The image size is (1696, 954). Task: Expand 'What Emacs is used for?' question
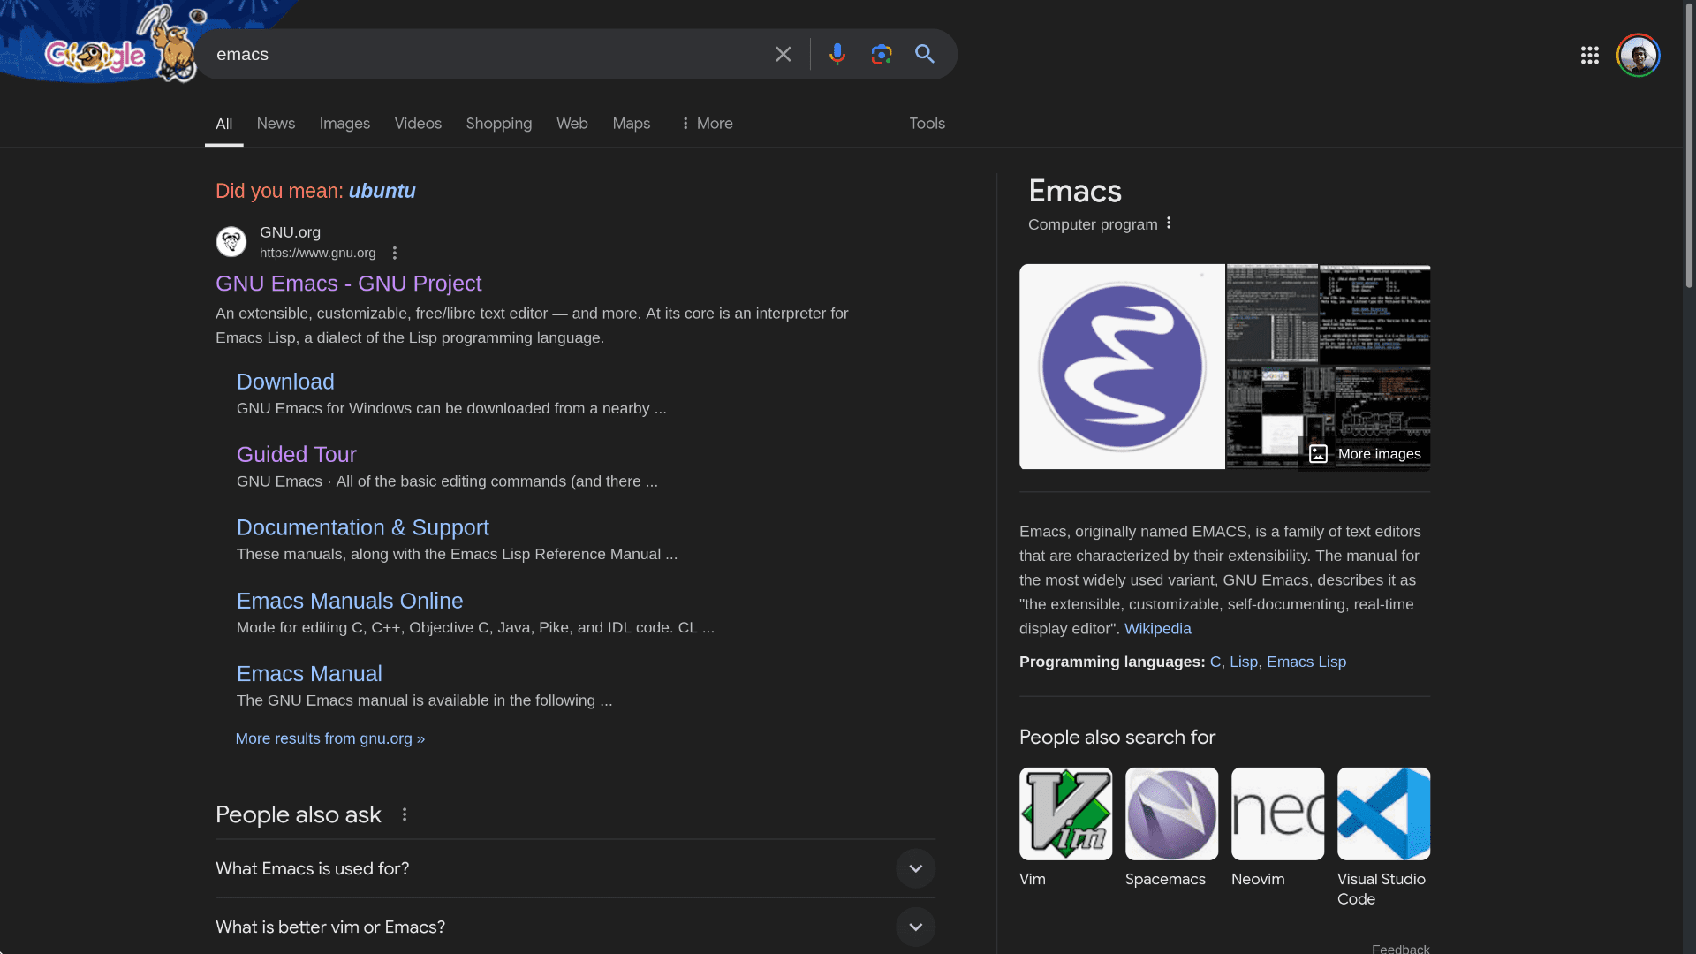pos(575,868)
